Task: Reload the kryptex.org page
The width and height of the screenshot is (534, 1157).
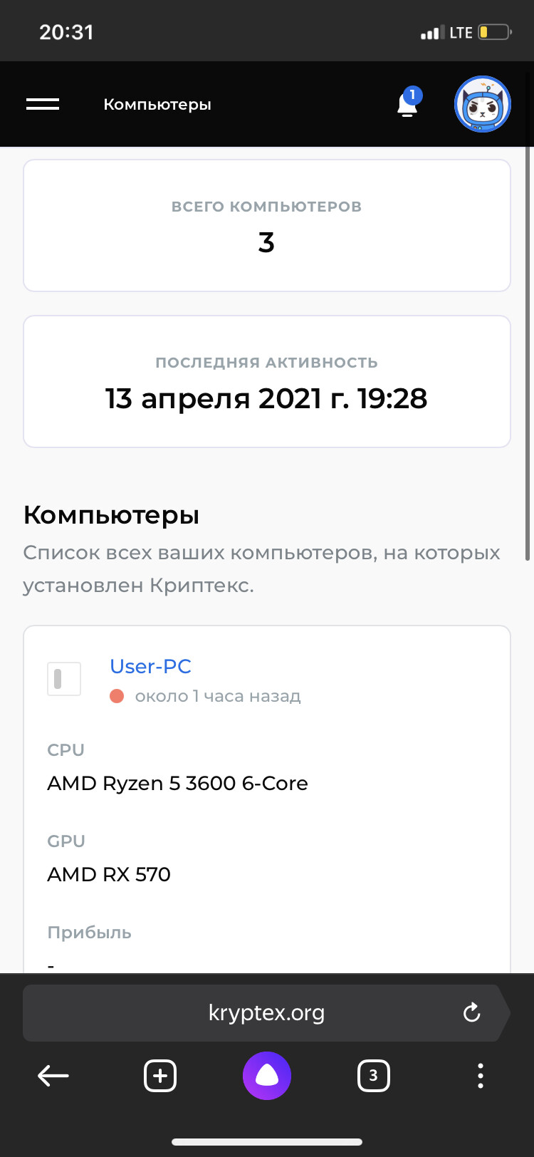Action: click(471, 1012)
